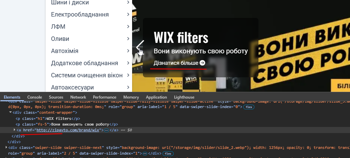Click the Вони виконують свою роботу subtitle
This screenshot has width=350, height=158.
click(201, 51)
